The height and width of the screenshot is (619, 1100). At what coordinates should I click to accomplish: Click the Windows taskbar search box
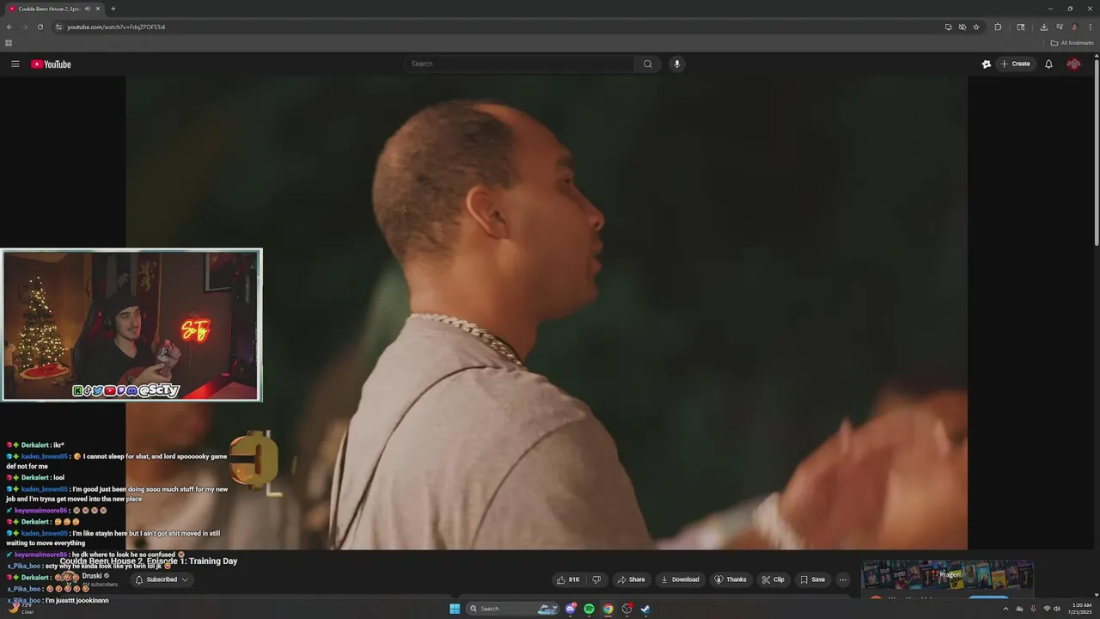[x=513, y=609]
